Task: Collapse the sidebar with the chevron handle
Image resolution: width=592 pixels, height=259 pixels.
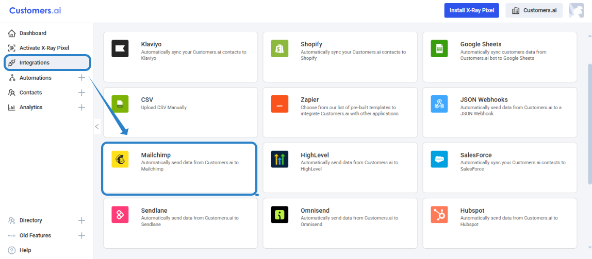Action: 97,126
